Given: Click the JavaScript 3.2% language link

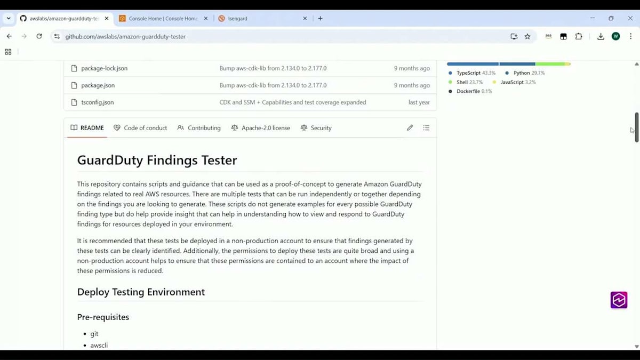Looking at the screenshot, I should pyautogui.click(x=514, y=82).
